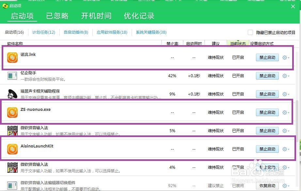Click the 微软拼音输入法编辑器切换组件 icon
Image resolution: width=301 pixels, height=191 pixels.
[12, 186]
